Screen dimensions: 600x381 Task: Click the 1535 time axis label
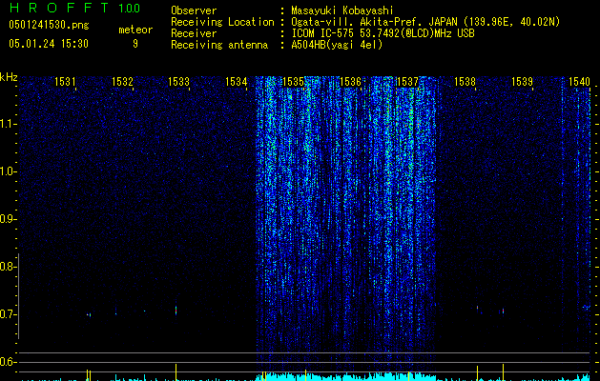293,81
